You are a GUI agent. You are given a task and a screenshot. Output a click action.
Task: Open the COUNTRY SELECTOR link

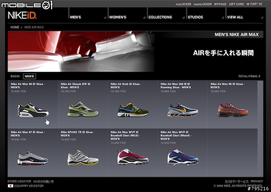pos(29,186)
